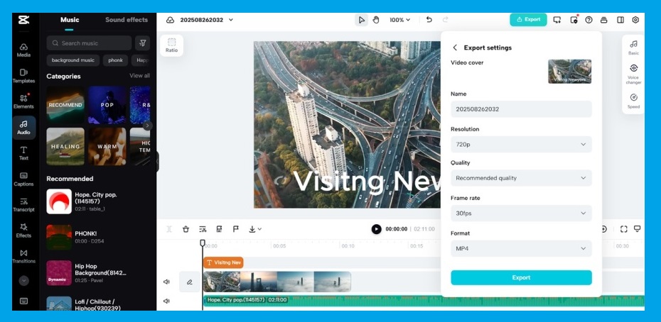Expand project name 202508262032 dropdown
Viewport: 661px width, 322px height.
coord(230,20)
